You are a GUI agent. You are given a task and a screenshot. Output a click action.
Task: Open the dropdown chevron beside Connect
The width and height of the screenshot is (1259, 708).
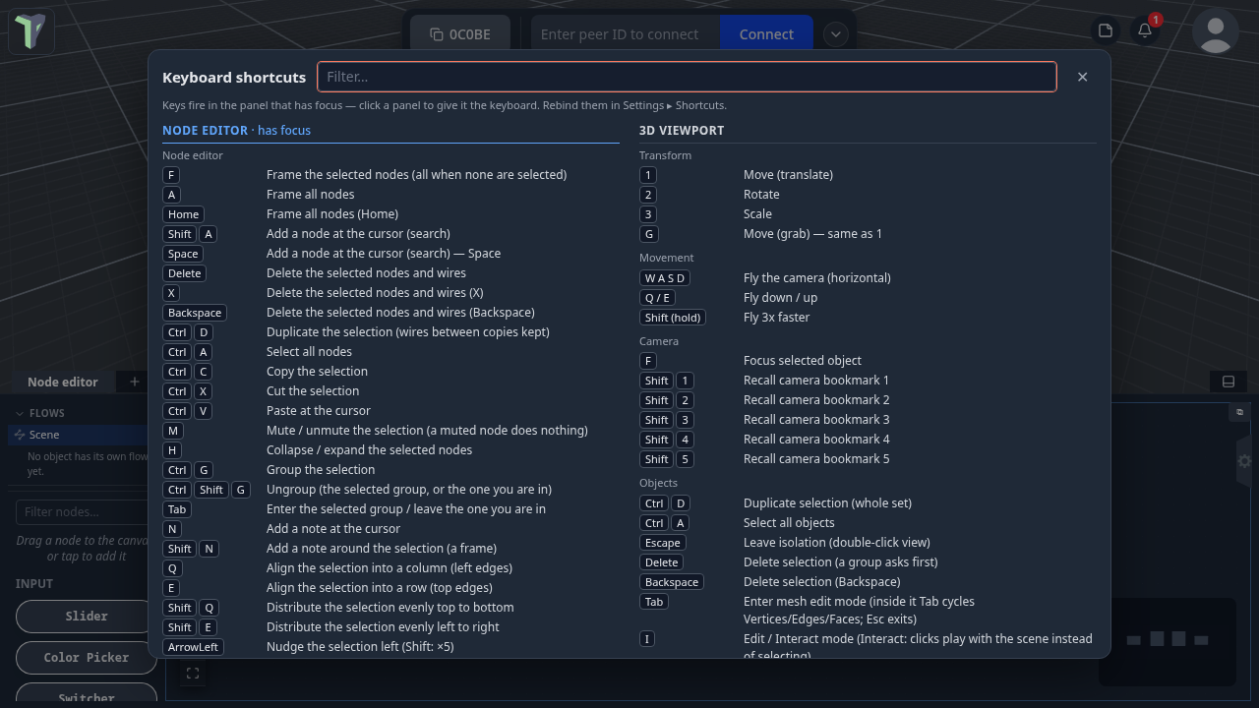pyautogui.click(x=835, y=34)
